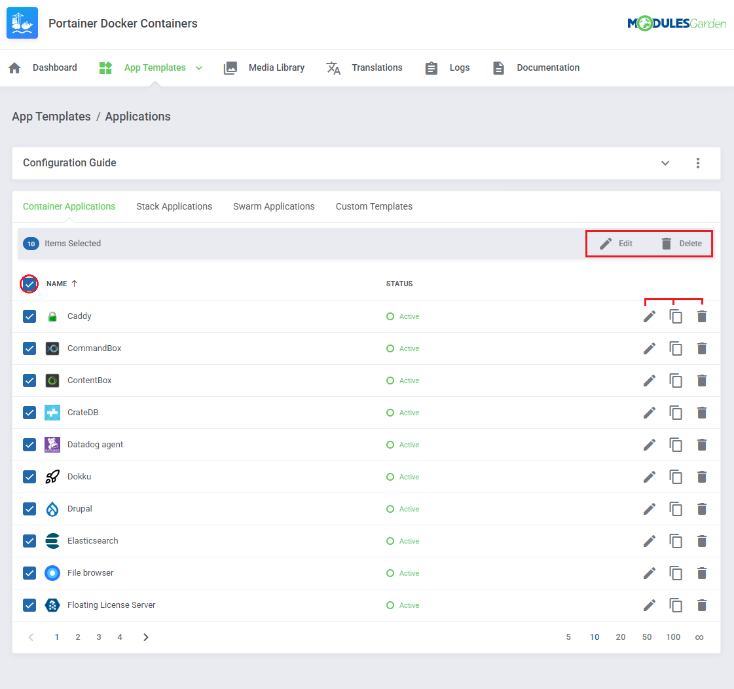Delete the CrateDB row
Image resolution: width=734 pixels, height=689 pixels.
tap(702, 413)
